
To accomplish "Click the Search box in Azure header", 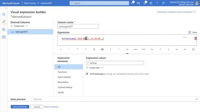I will [x=99, y=3].
